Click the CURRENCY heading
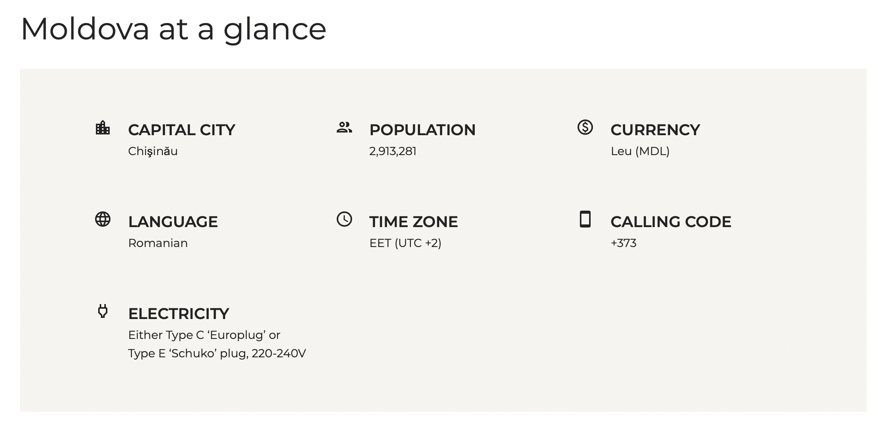The width and height of the screenshot is (889, 432). coord(655,130)
